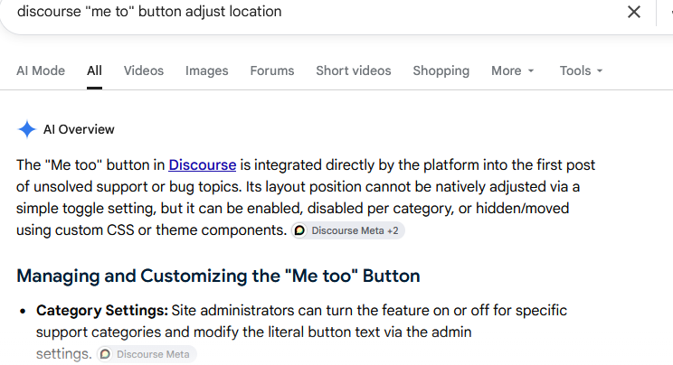Click the AI Overview heading
Screen dimensions: 673x365
click(79, 129)
